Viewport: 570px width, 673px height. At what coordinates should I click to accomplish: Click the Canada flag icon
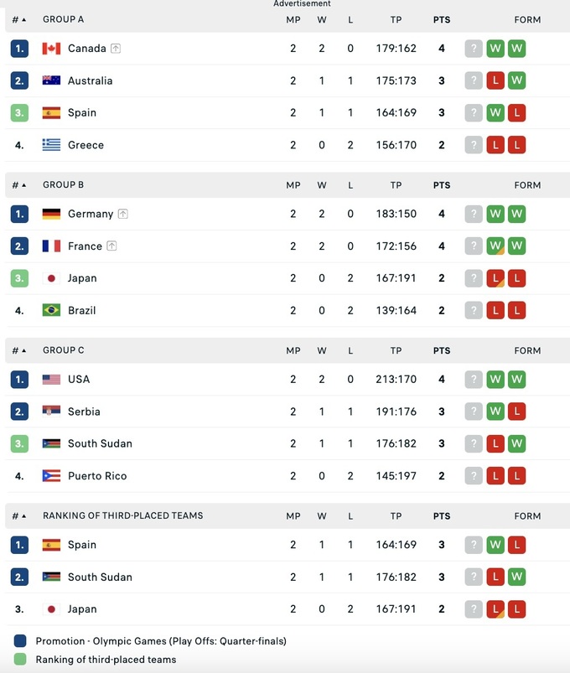pyautogui.click(x=52, y=49)
